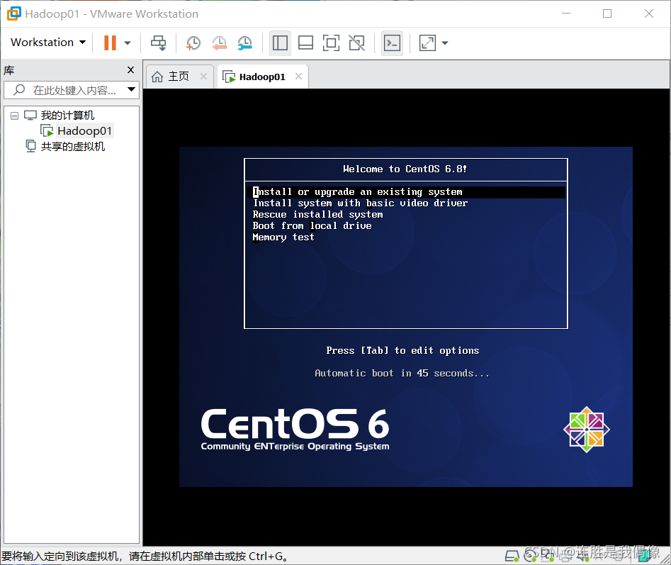Click the 库 panel title

[x=9, y=70]
